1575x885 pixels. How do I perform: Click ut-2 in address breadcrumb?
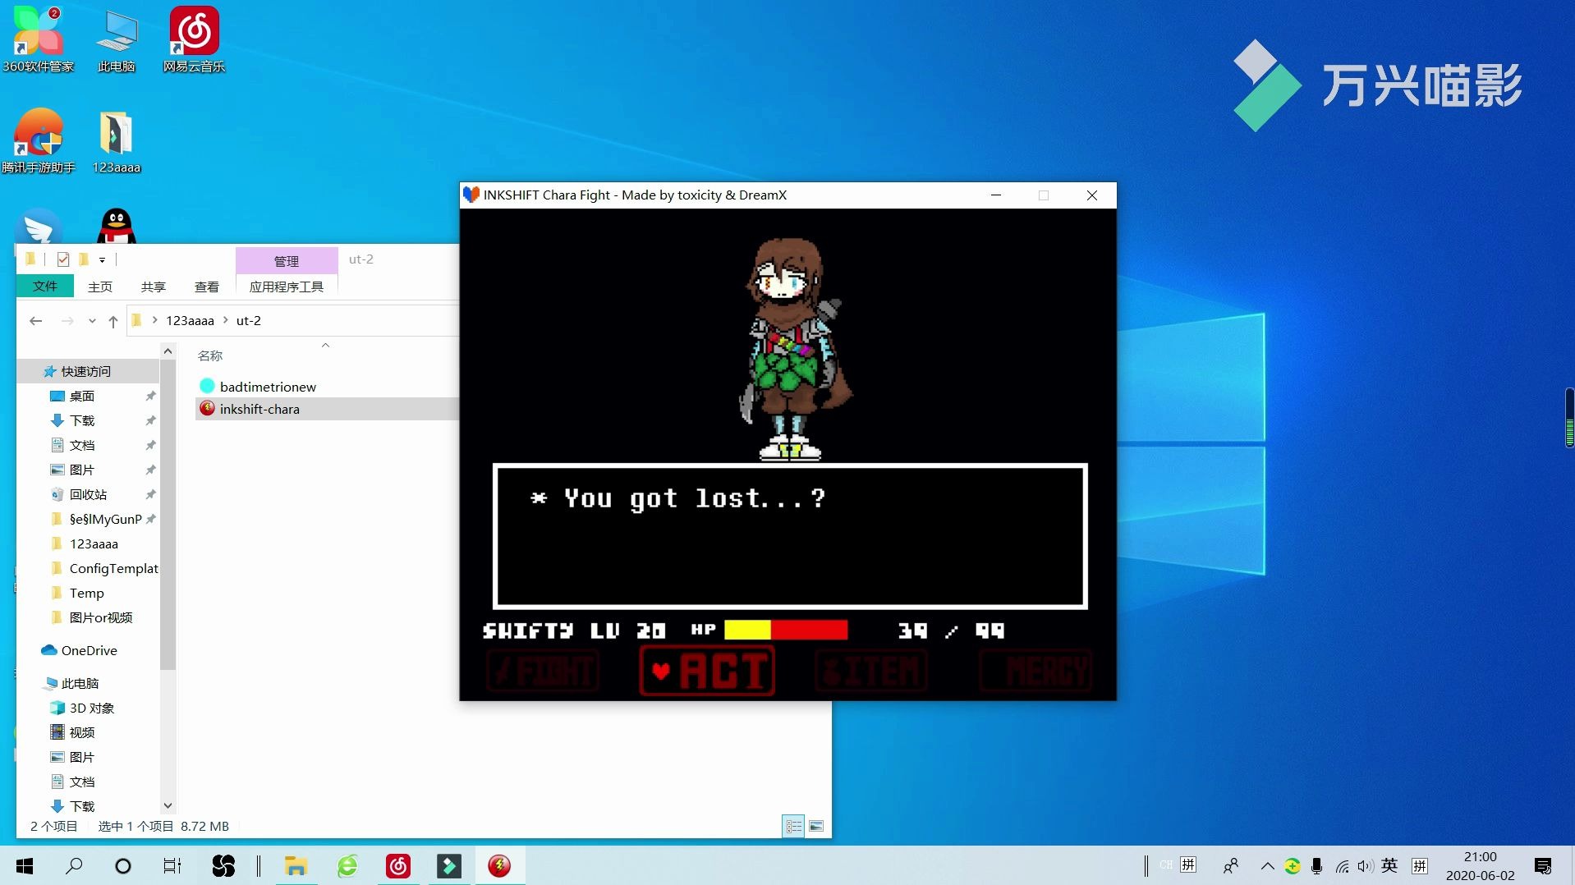click(x=249, y=321)
